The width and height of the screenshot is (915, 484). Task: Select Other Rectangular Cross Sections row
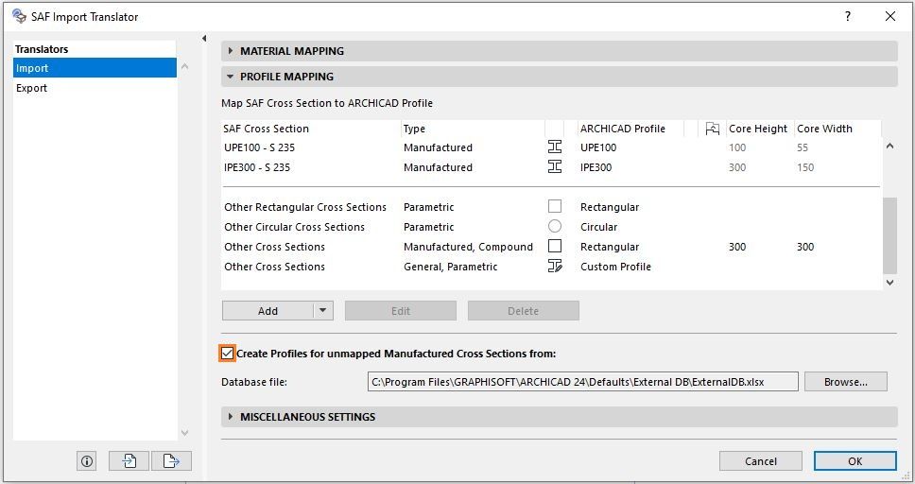pyautogui.click(x=551, y=207)
